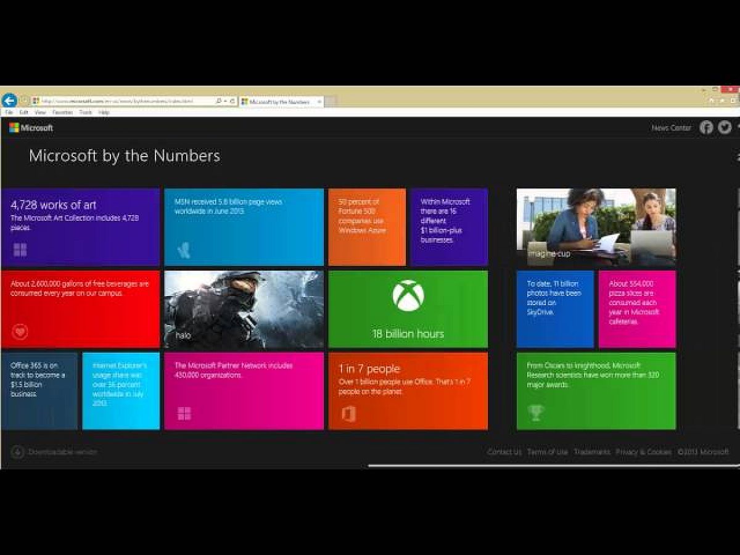
Task: Open the Facebook icon in header
Action: coord(707,128)
